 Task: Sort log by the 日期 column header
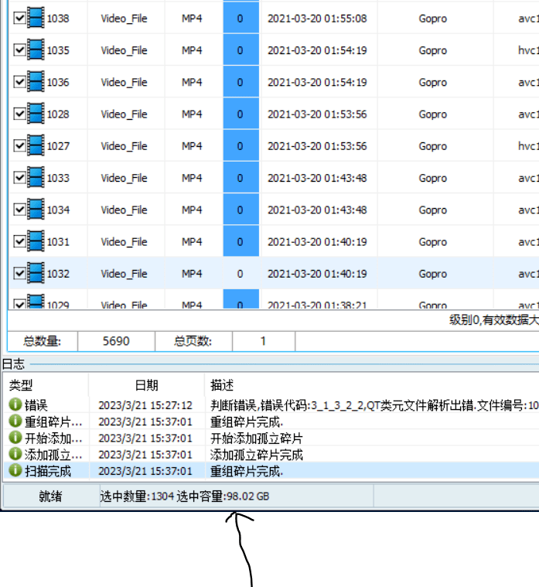tap(146, 385)
